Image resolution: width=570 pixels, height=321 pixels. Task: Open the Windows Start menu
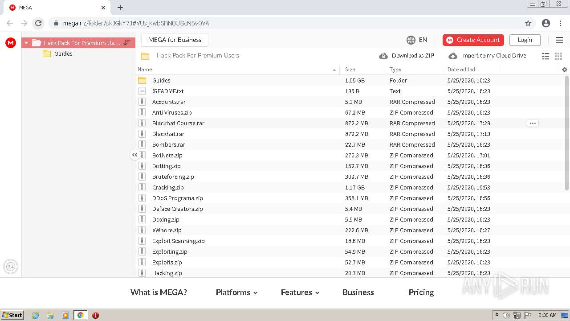point(12,315)
